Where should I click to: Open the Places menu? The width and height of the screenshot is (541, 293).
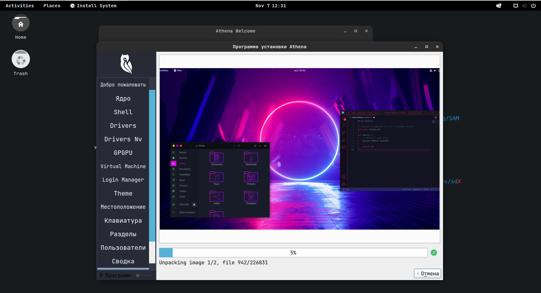(x=52, y=6)
